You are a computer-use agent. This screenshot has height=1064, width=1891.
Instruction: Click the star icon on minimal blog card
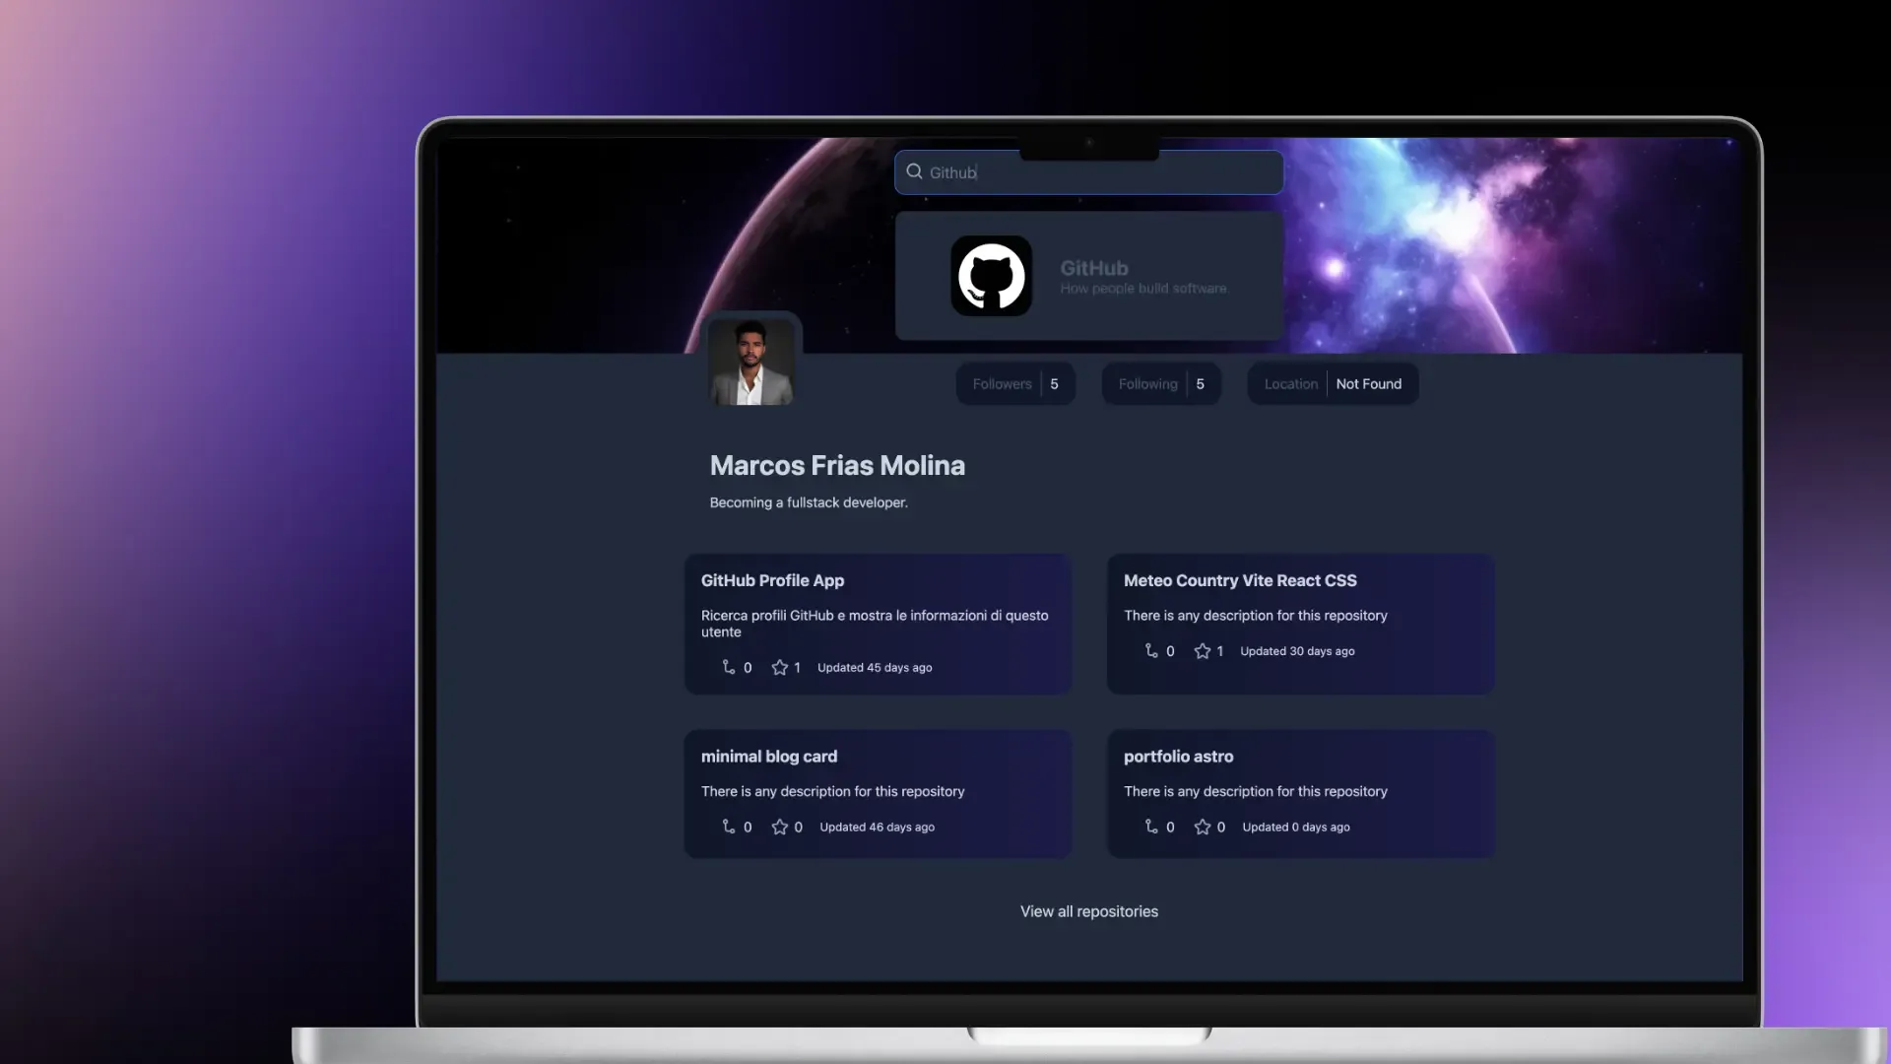[778, 827]
